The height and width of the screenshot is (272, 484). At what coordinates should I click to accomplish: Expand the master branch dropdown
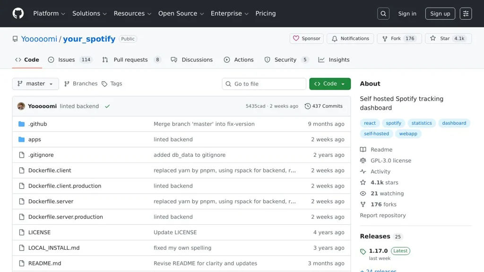coord(35,84)
